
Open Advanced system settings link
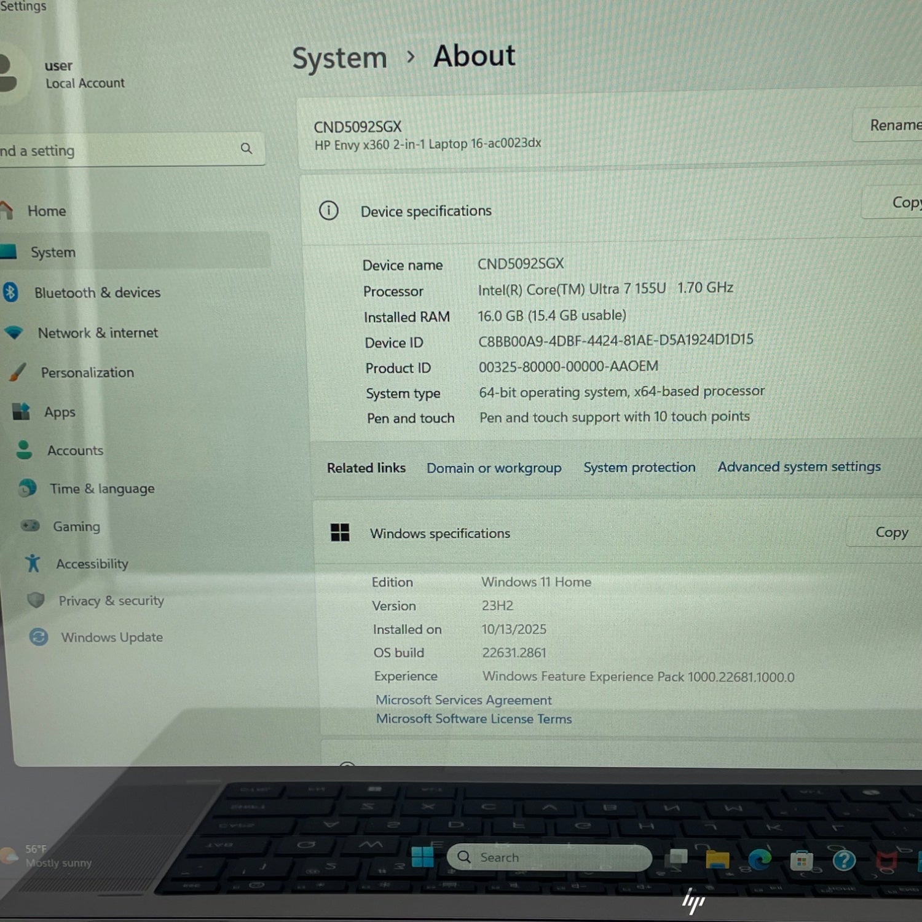point(798,467)
